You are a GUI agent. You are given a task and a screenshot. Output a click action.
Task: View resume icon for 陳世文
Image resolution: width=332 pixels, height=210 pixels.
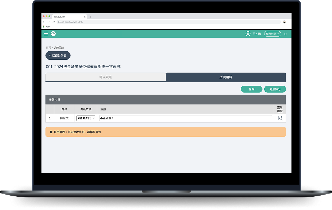(x=280, y=118)
